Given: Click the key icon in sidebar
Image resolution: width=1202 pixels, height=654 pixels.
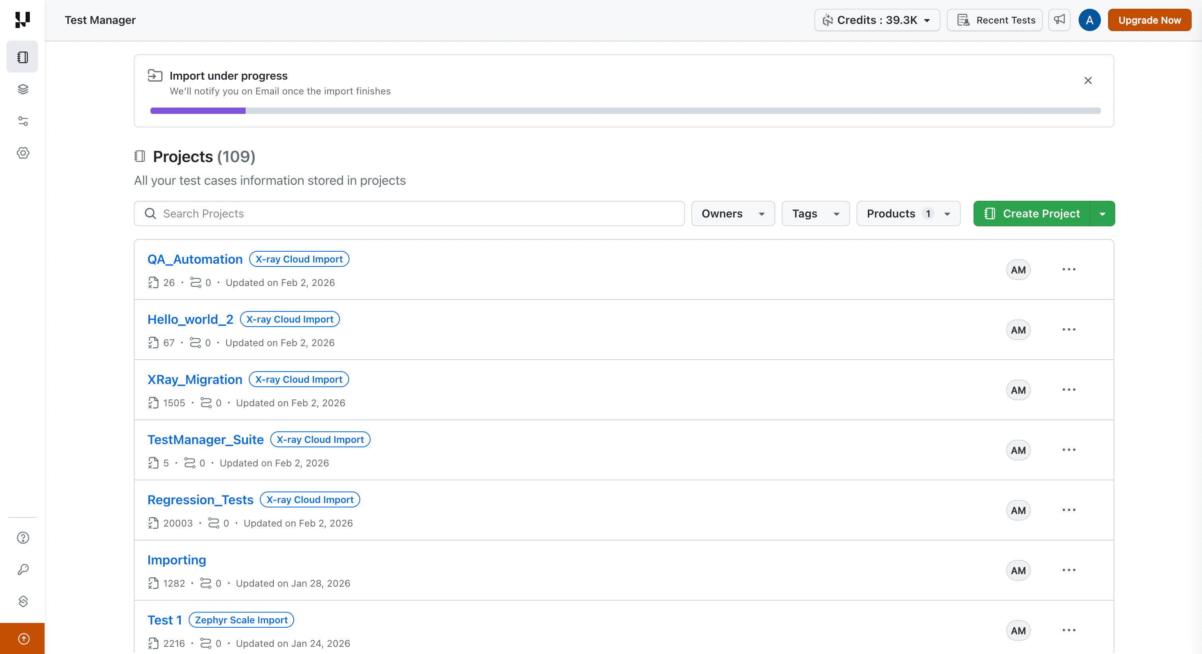Looking at the screenshot, I should [x=22, y=570].
